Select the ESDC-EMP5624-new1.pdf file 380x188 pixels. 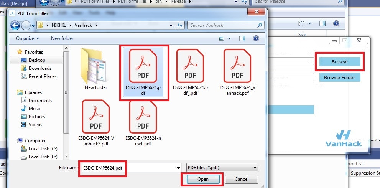[143, 123]
